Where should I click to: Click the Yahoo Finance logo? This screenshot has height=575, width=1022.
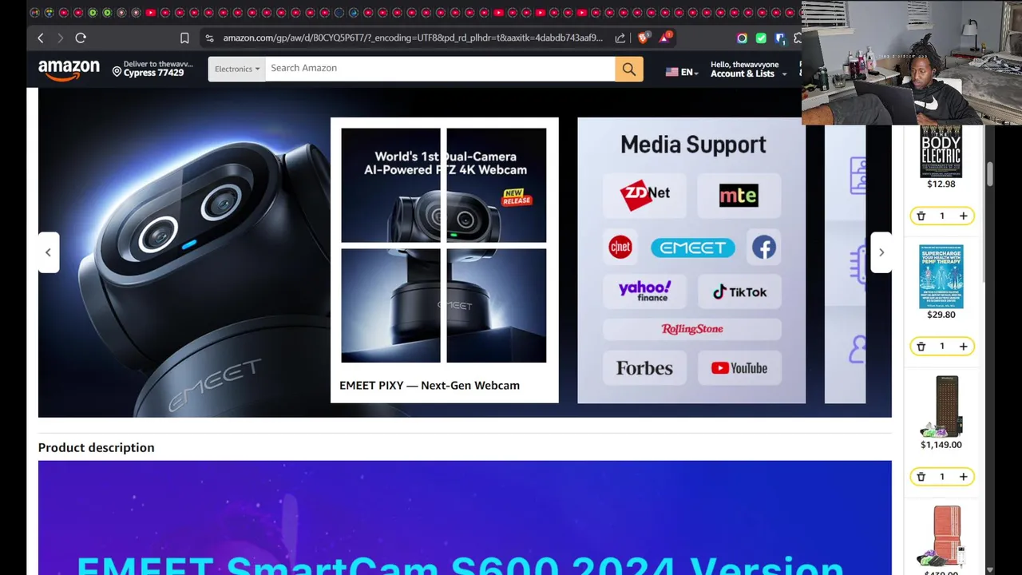click(644, 291)
